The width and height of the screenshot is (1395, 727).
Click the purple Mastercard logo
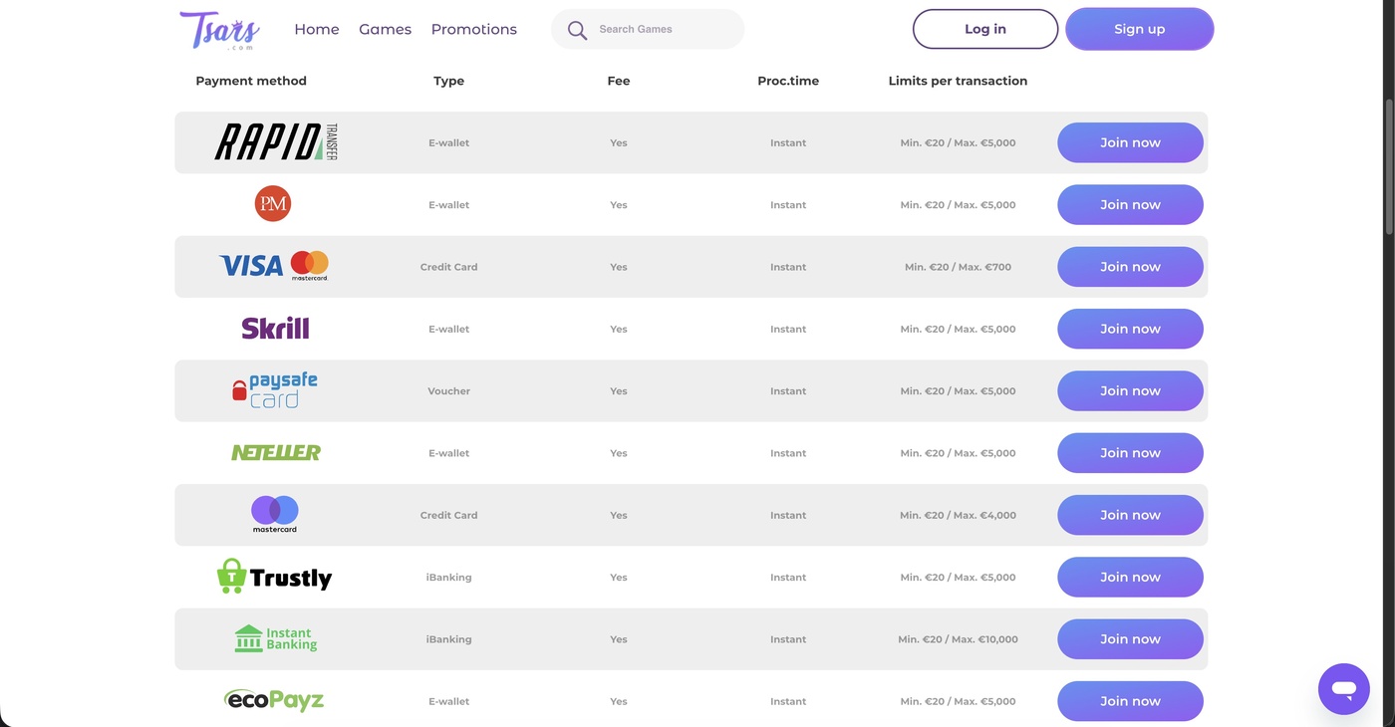click(275, 514)
